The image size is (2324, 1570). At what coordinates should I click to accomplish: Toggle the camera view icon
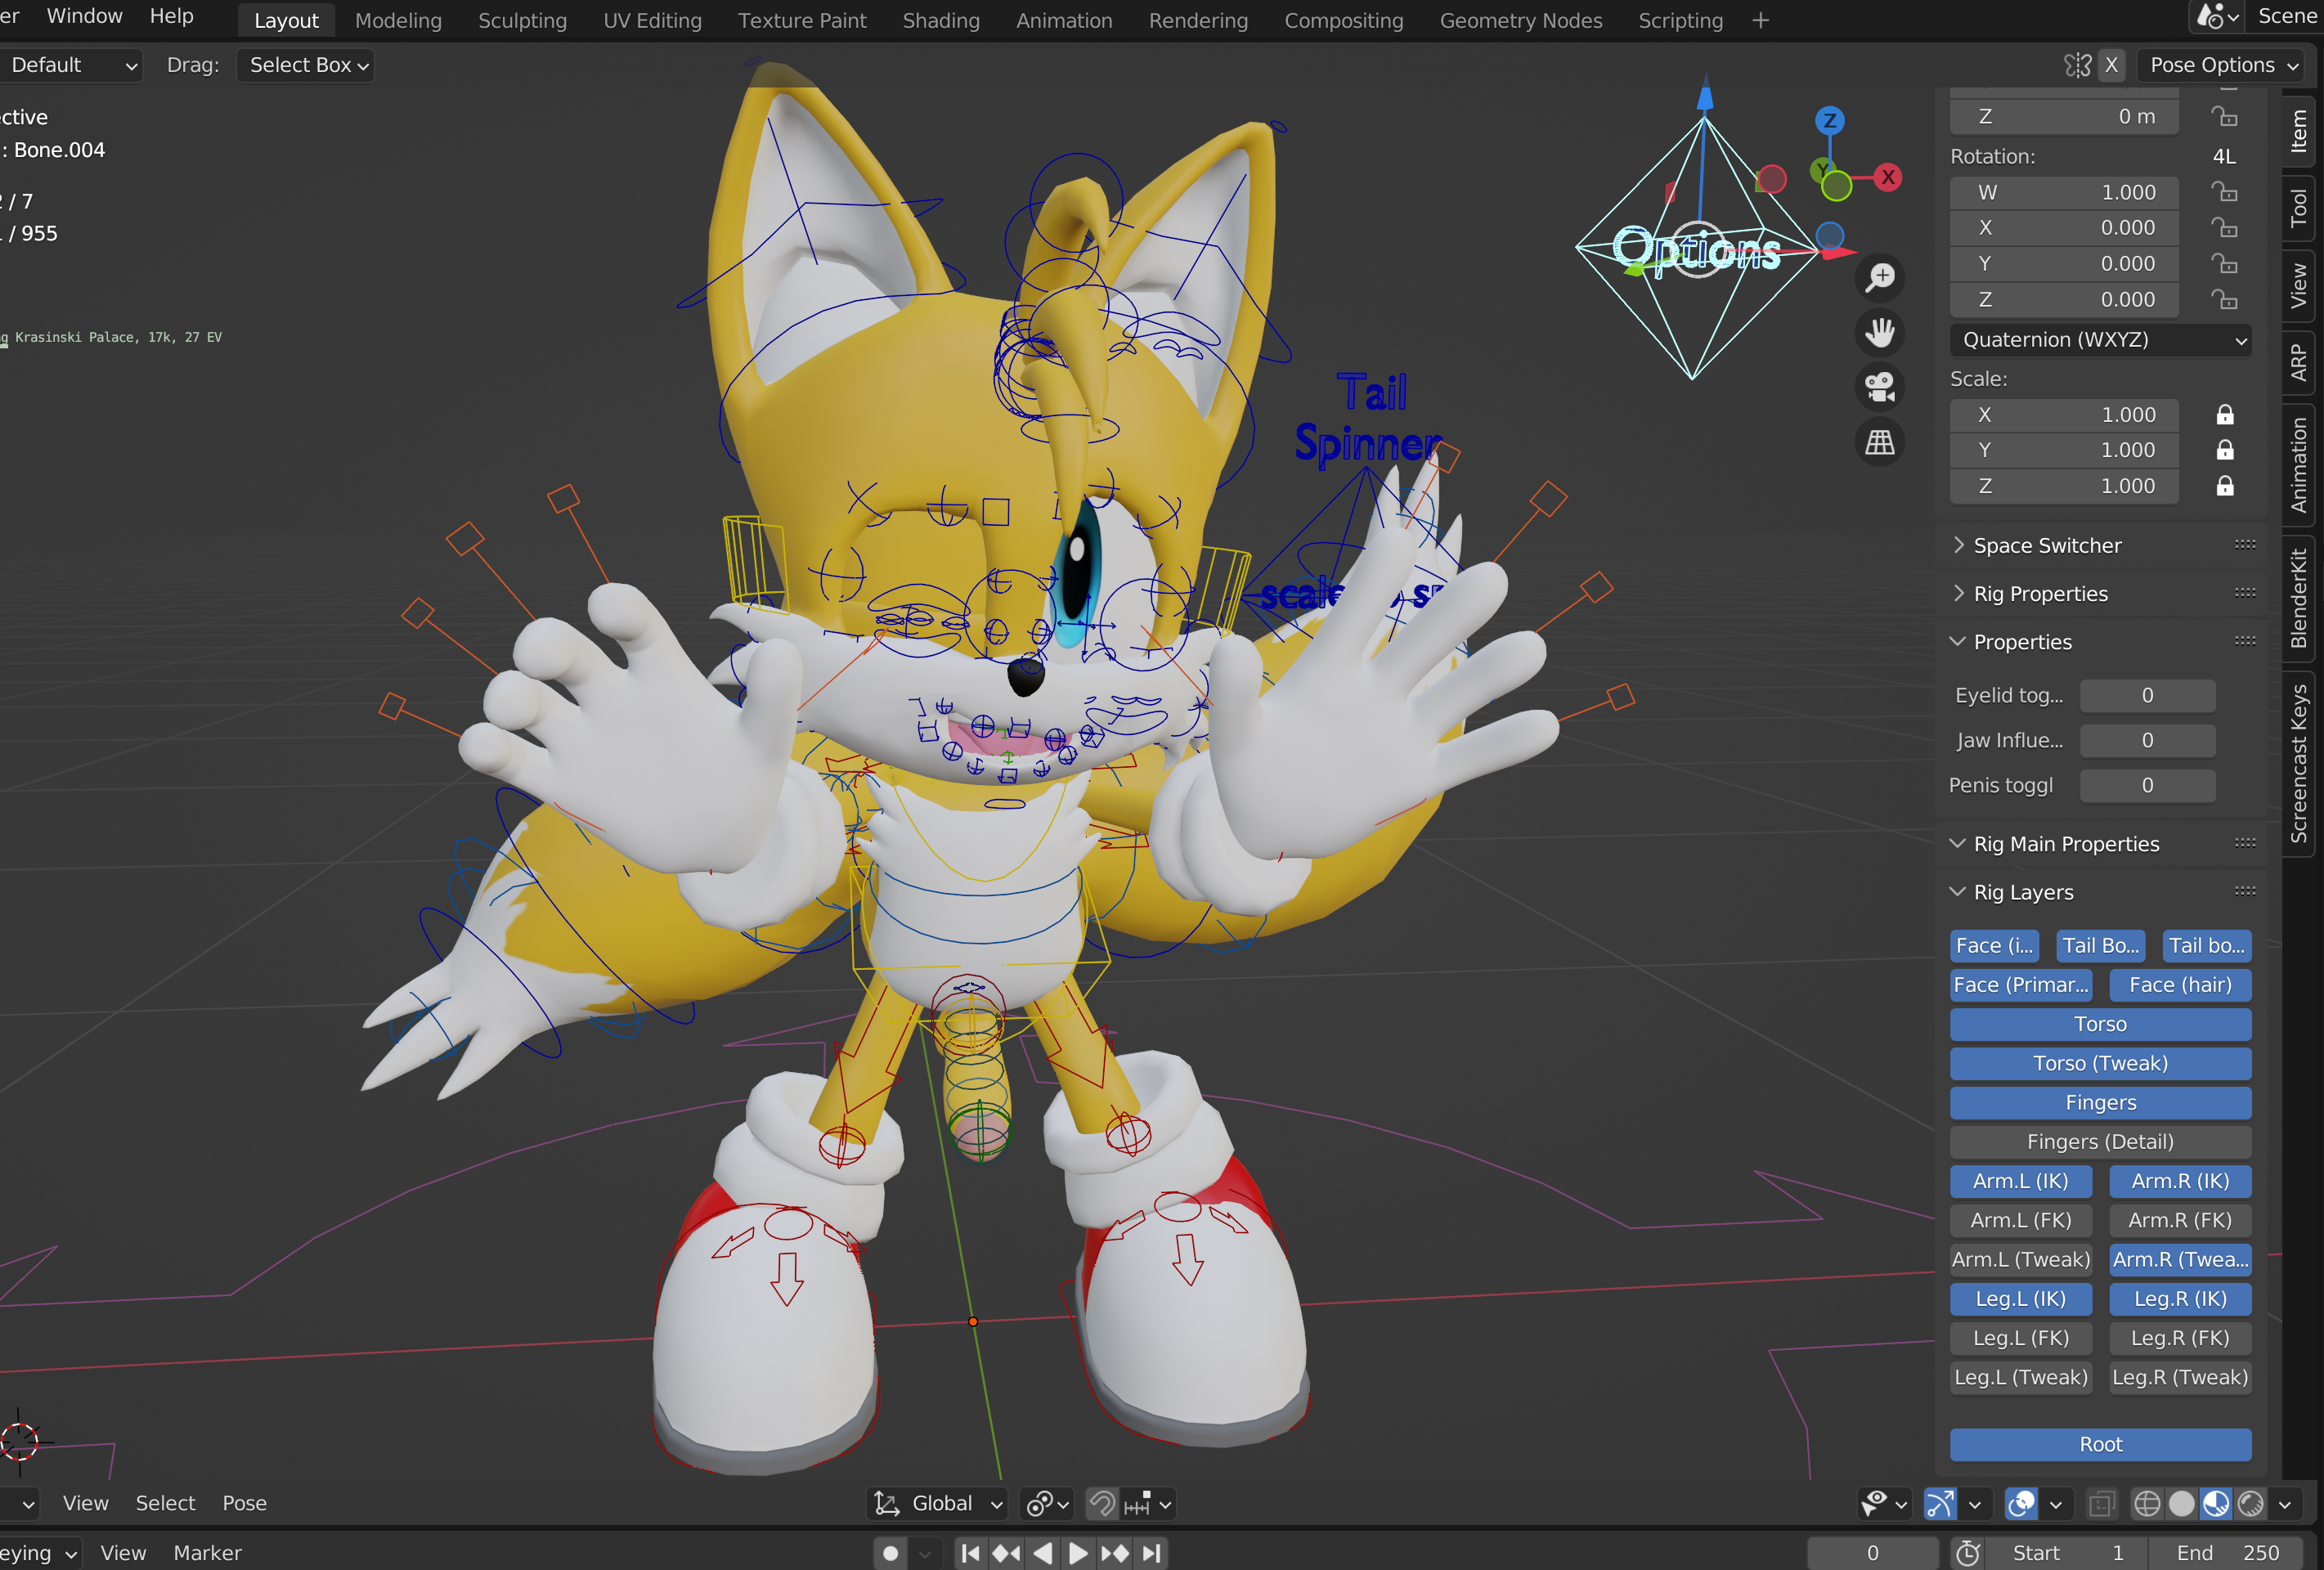pos(1880,387)
